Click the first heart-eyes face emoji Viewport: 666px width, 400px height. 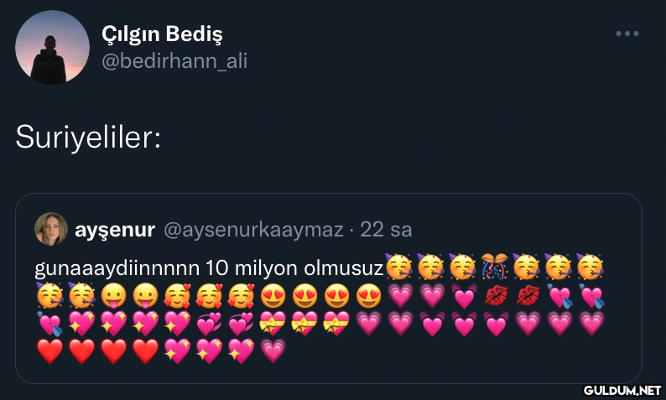(x=274, y=296)
